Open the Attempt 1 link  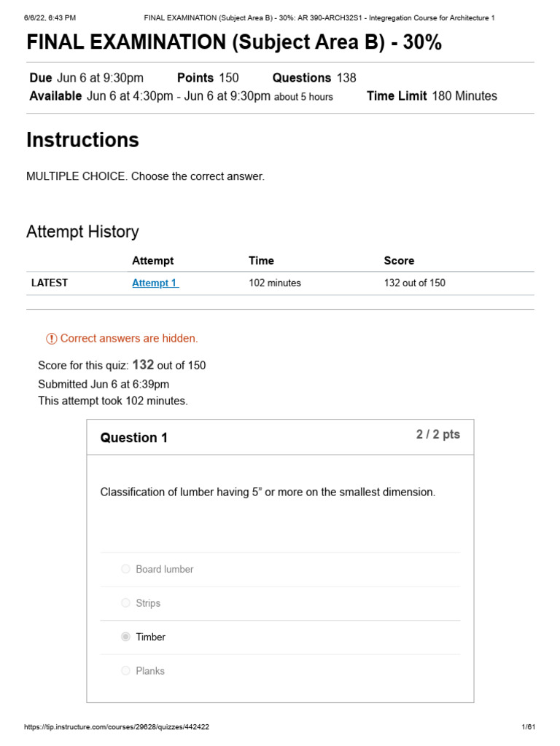click(x=155, y=283)
